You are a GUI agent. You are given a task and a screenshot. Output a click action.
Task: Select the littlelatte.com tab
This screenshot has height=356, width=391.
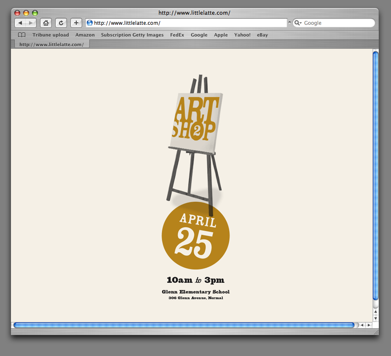51,45
